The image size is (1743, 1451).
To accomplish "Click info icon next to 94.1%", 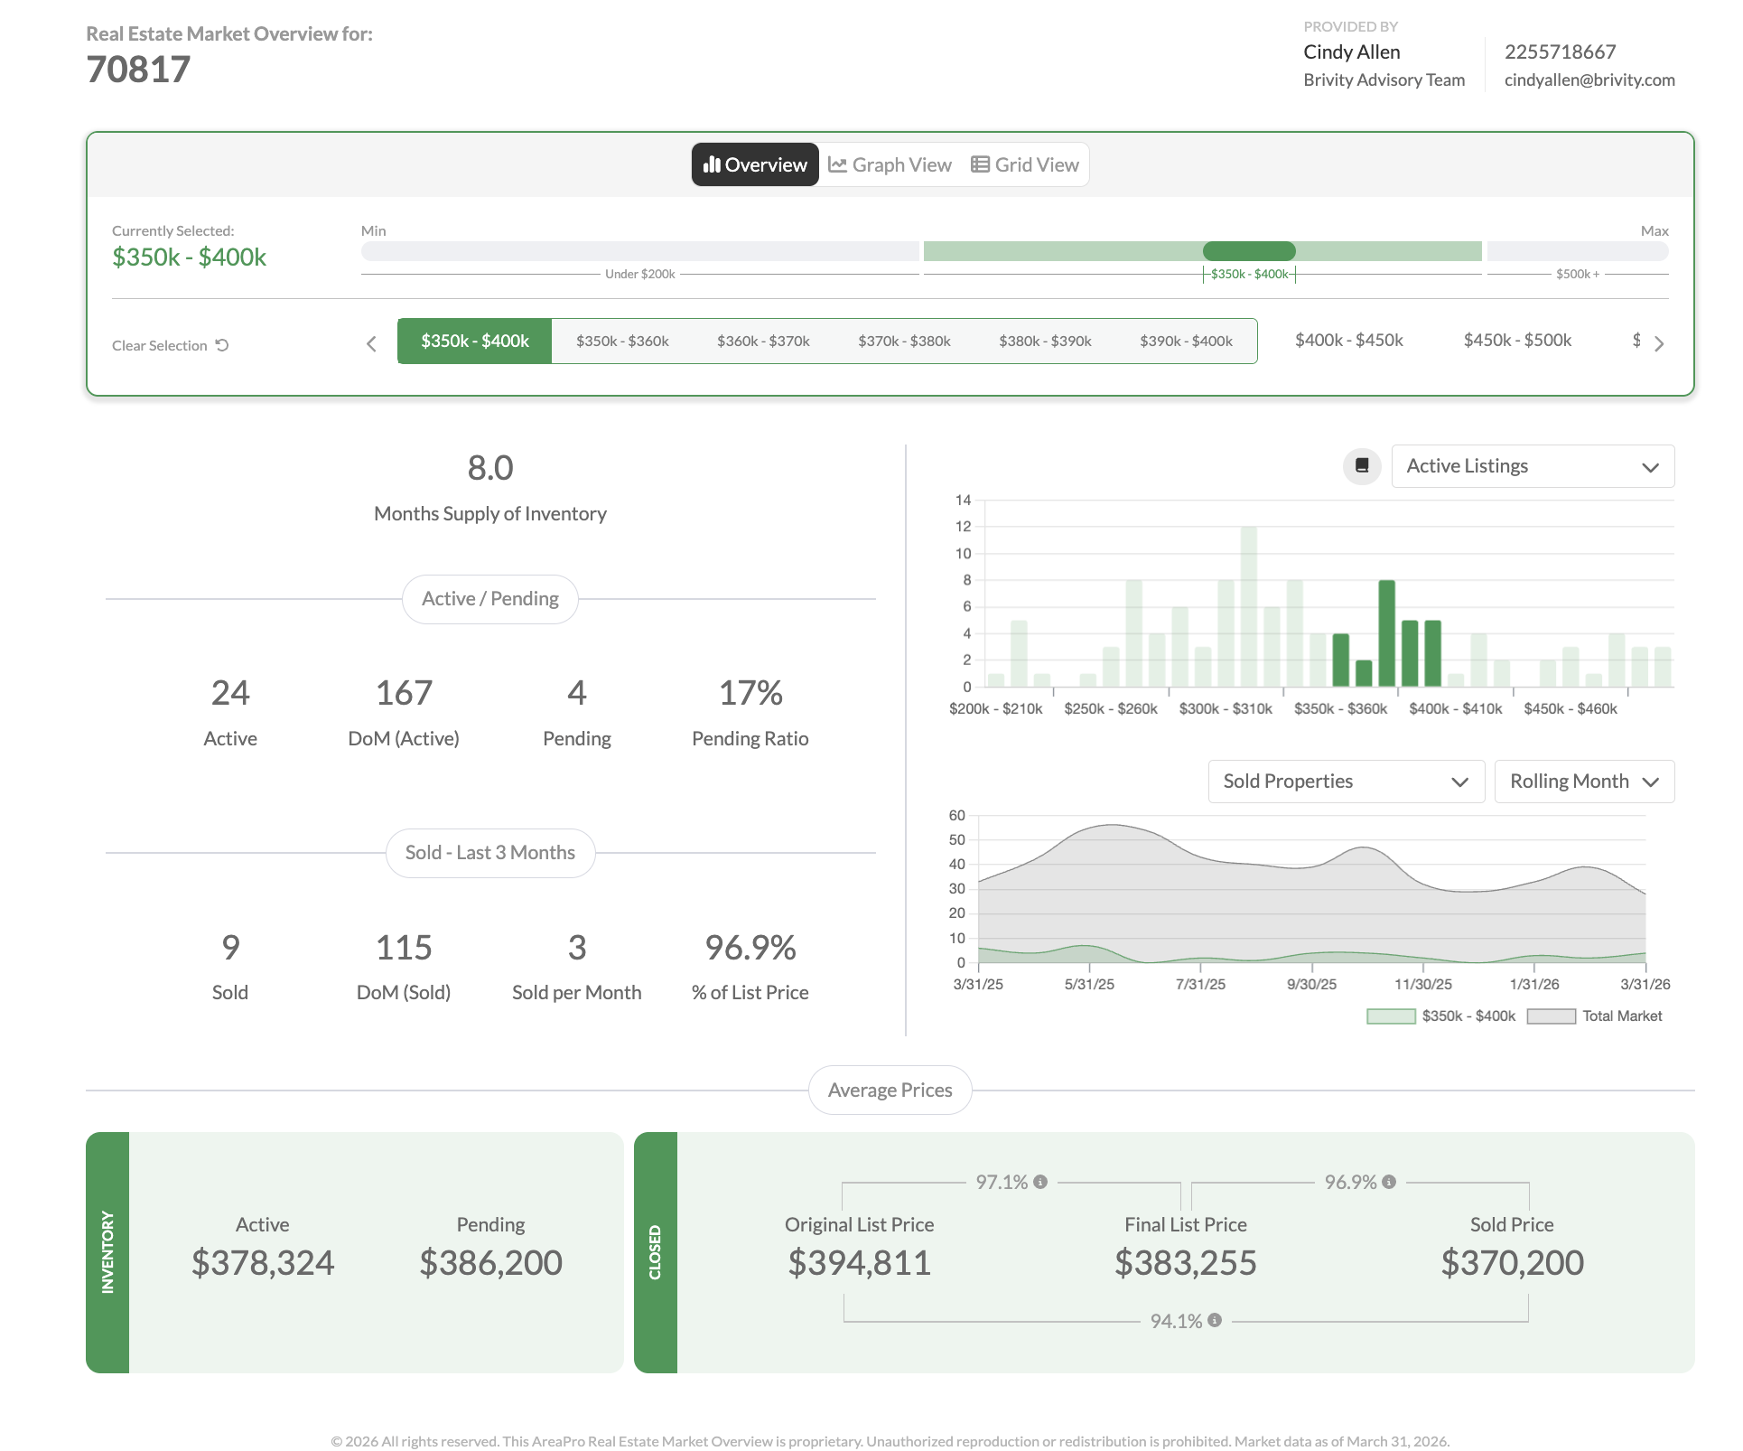I will tap(1215, 1320).
